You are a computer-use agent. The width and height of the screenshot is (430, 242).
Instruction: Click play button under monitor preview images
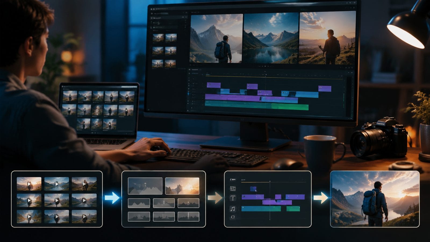265,66
